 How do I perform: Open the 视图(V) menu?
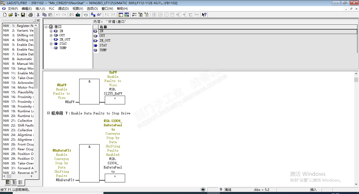[x=78, y=9]
